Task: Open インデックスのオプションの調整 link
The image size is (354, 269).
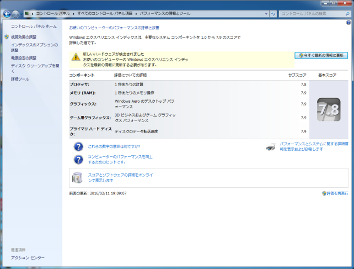Action: [x=34, y=48]
